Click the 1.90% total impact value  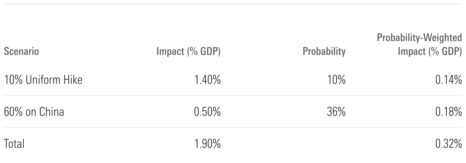tap(207, 144)
